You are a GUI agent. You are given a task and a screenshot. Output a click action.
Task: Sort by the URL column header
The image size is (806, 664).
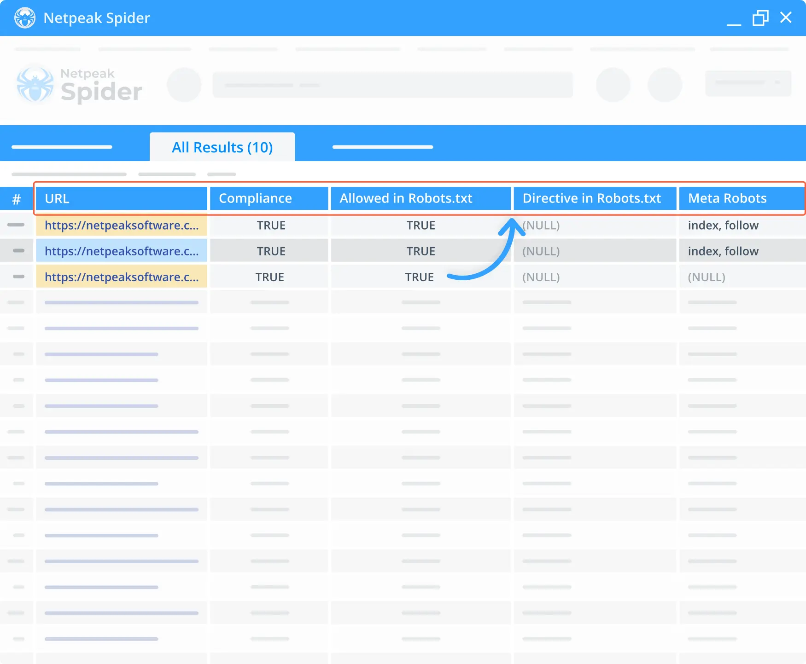122,198
